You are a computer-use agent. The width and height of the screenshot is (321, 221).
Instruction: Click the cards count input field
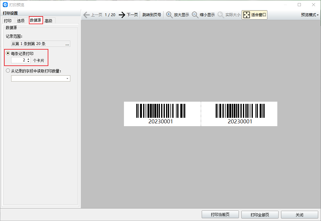(19, 60)
